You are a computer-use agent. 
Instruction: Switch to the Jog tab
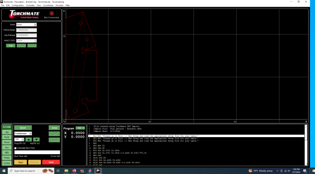pos(7,132)
